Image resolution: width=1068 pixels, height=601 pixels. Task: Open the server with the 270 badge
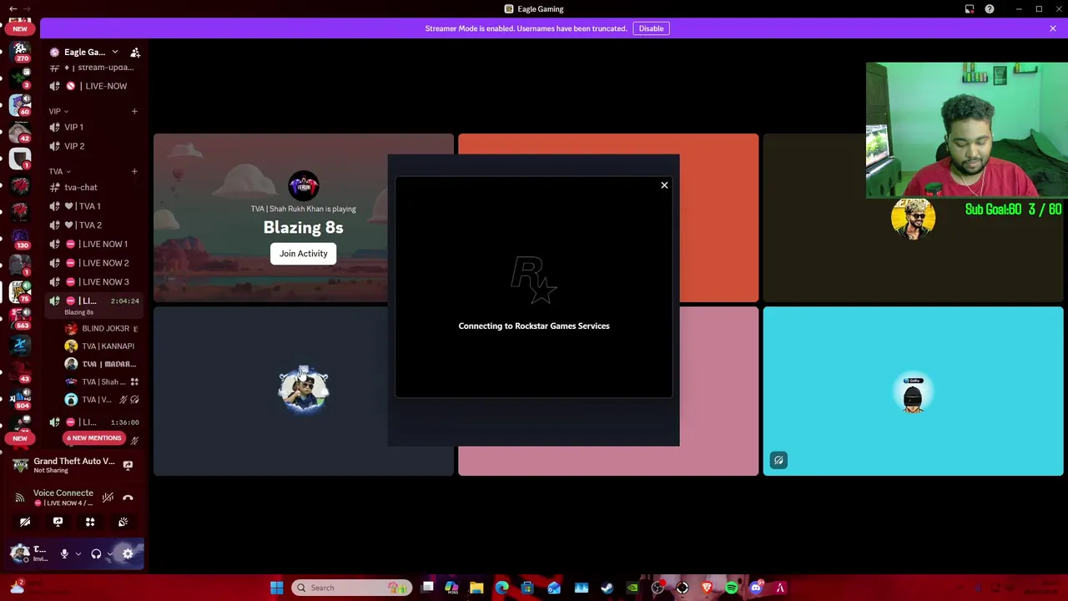tap(20, 50)
